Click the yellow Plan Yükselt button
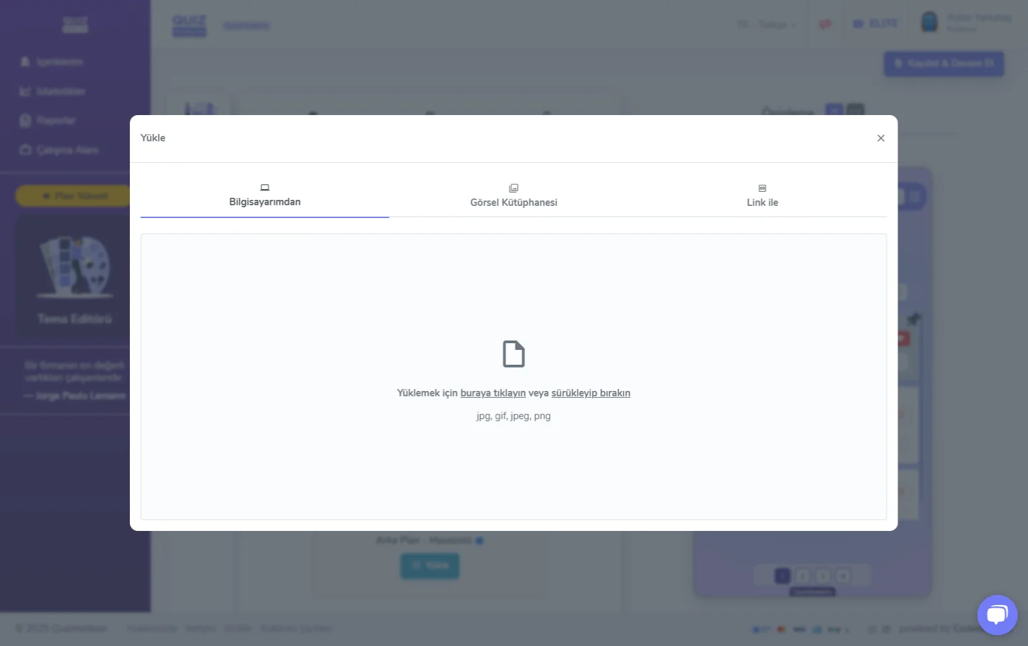This screenshot has width=1028, height=646. 74,196
